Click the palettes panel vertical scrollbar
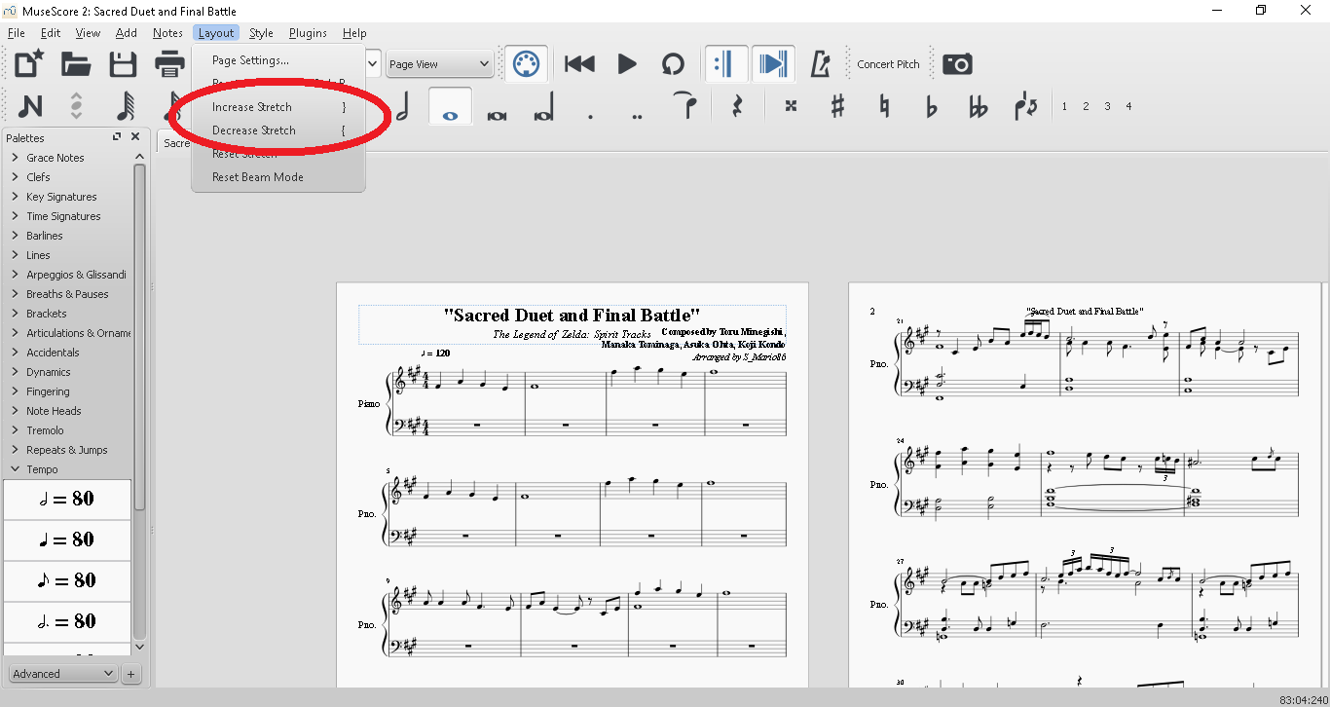The image size is (1330, 707). (x=139, y=336)
